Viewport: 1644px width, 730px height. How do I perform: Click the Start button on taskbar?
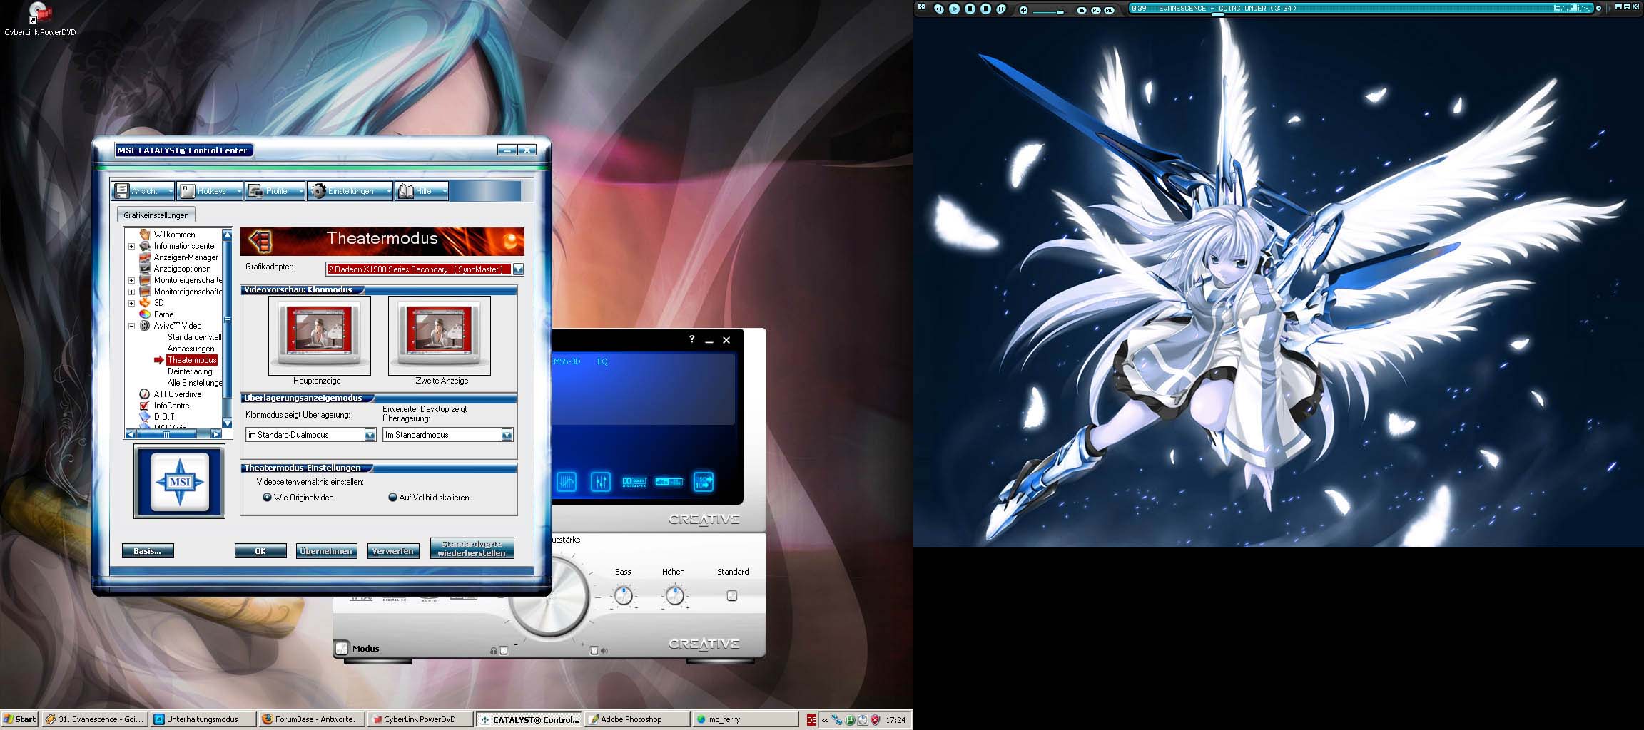[19, 719]
